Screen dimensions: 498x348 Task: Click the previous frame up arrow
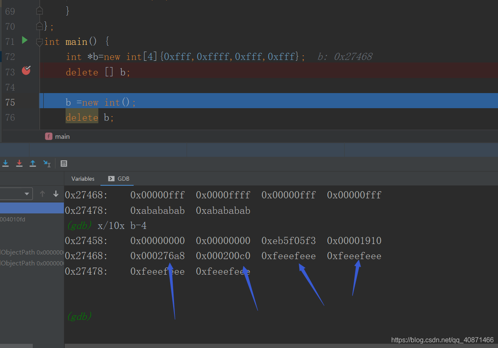tap(42, 194)
